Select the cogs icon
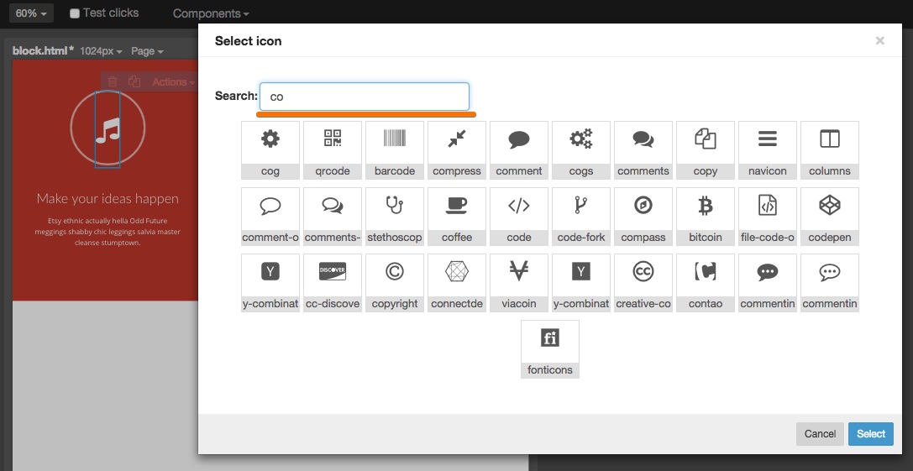The image size is (913, 471). coord(581,150)
